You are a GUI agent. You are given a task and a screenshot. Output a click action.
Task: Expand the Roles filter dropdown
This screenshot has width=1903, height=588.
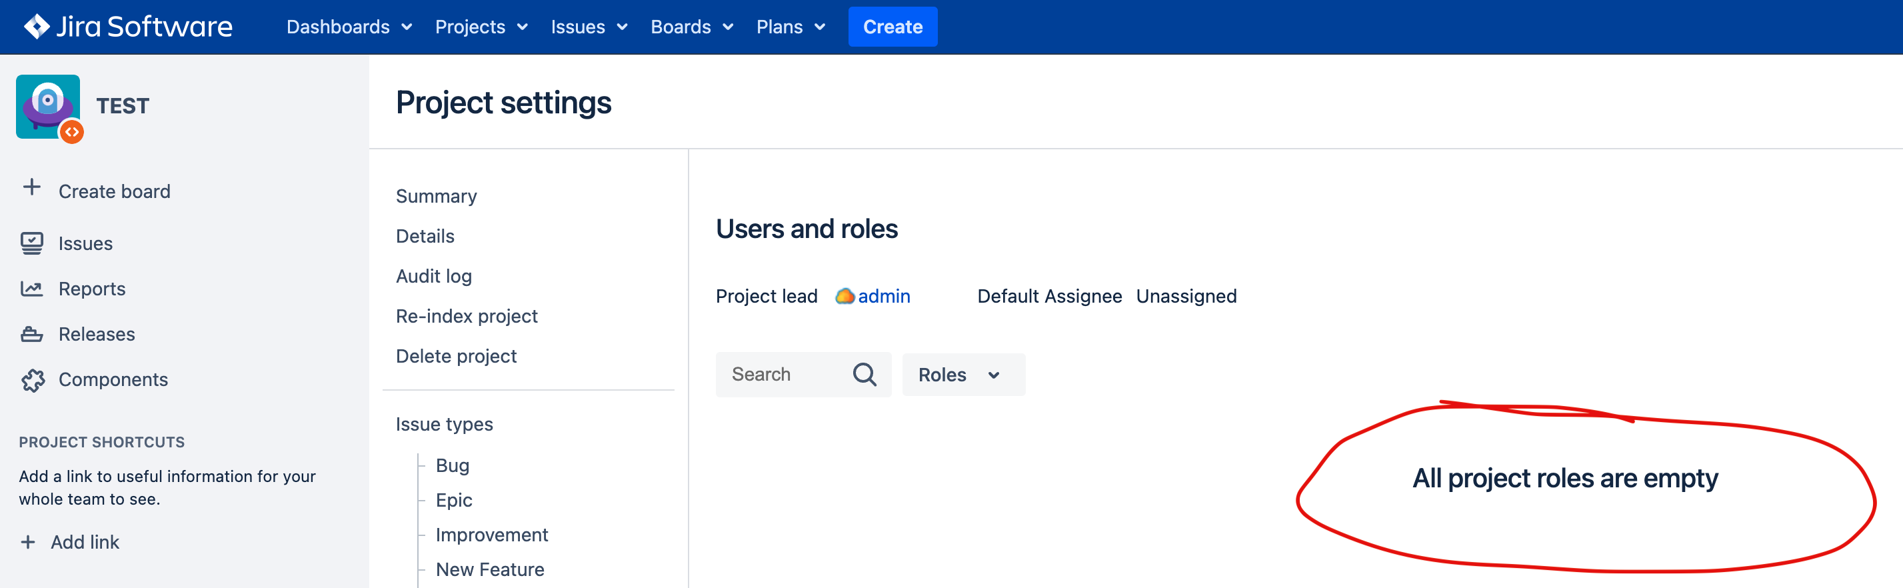point(963,375)
